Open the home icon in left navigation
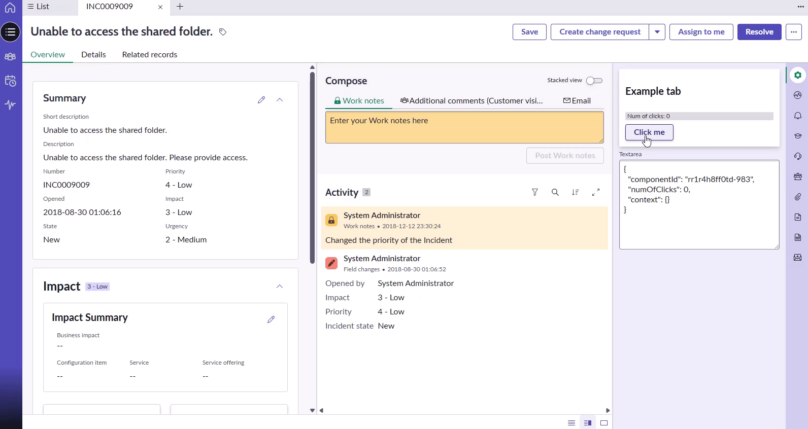The image size is (808, 429). pos(10,8)
